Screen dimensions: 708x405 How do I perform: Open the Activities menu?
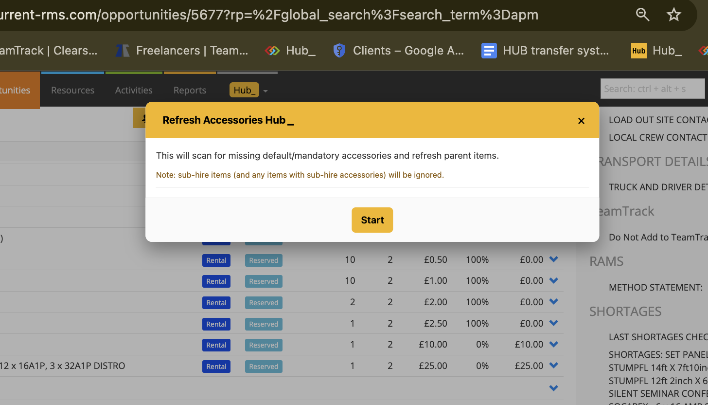(134, 90)
